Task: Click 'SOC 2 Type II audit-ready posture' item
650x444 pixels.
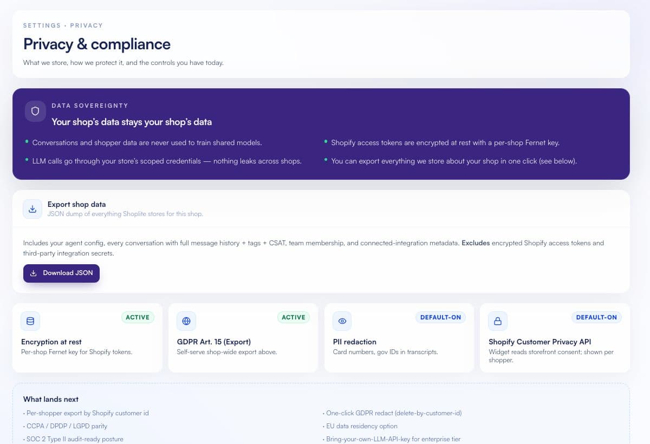Action: click(74, 439)
